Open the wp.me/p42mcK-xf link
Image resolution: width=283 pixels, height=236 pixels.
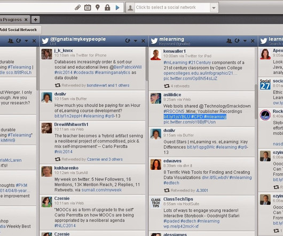pos(181,226)
